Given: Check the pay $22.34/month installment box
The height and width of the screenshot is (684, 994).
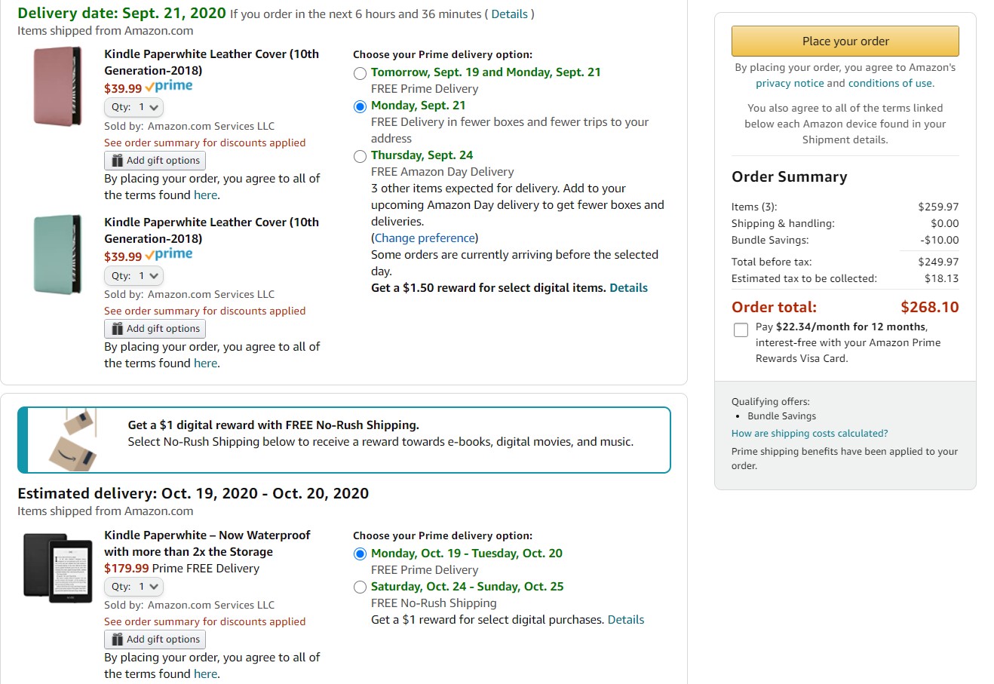Looking at the screenshot, I should coord(741,330).
